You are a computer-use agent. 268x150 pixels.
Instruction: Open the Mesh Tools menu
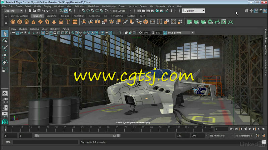(x=93, y=6)
